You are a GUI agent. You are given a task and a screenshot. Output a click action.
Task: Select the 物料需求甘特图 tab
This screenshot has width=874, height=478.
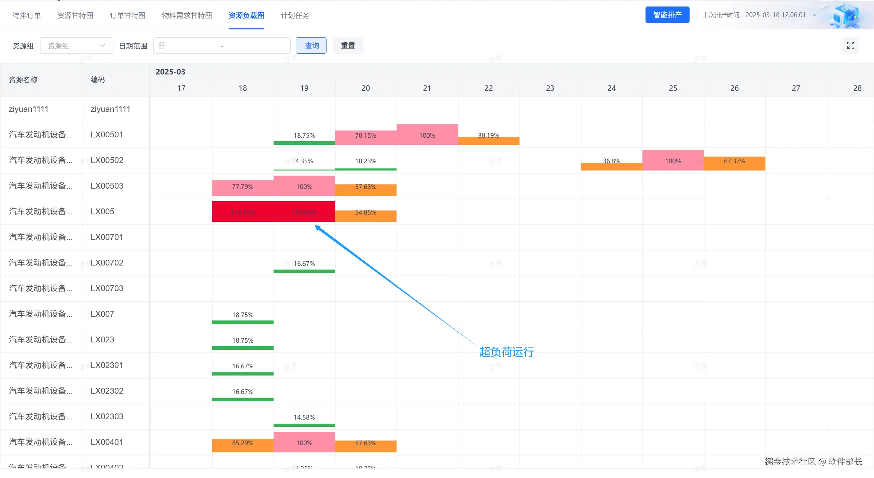coord(187,15)
